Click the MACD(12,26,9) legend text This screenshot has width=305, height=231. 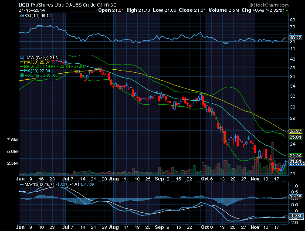click(x=40, y=184)
